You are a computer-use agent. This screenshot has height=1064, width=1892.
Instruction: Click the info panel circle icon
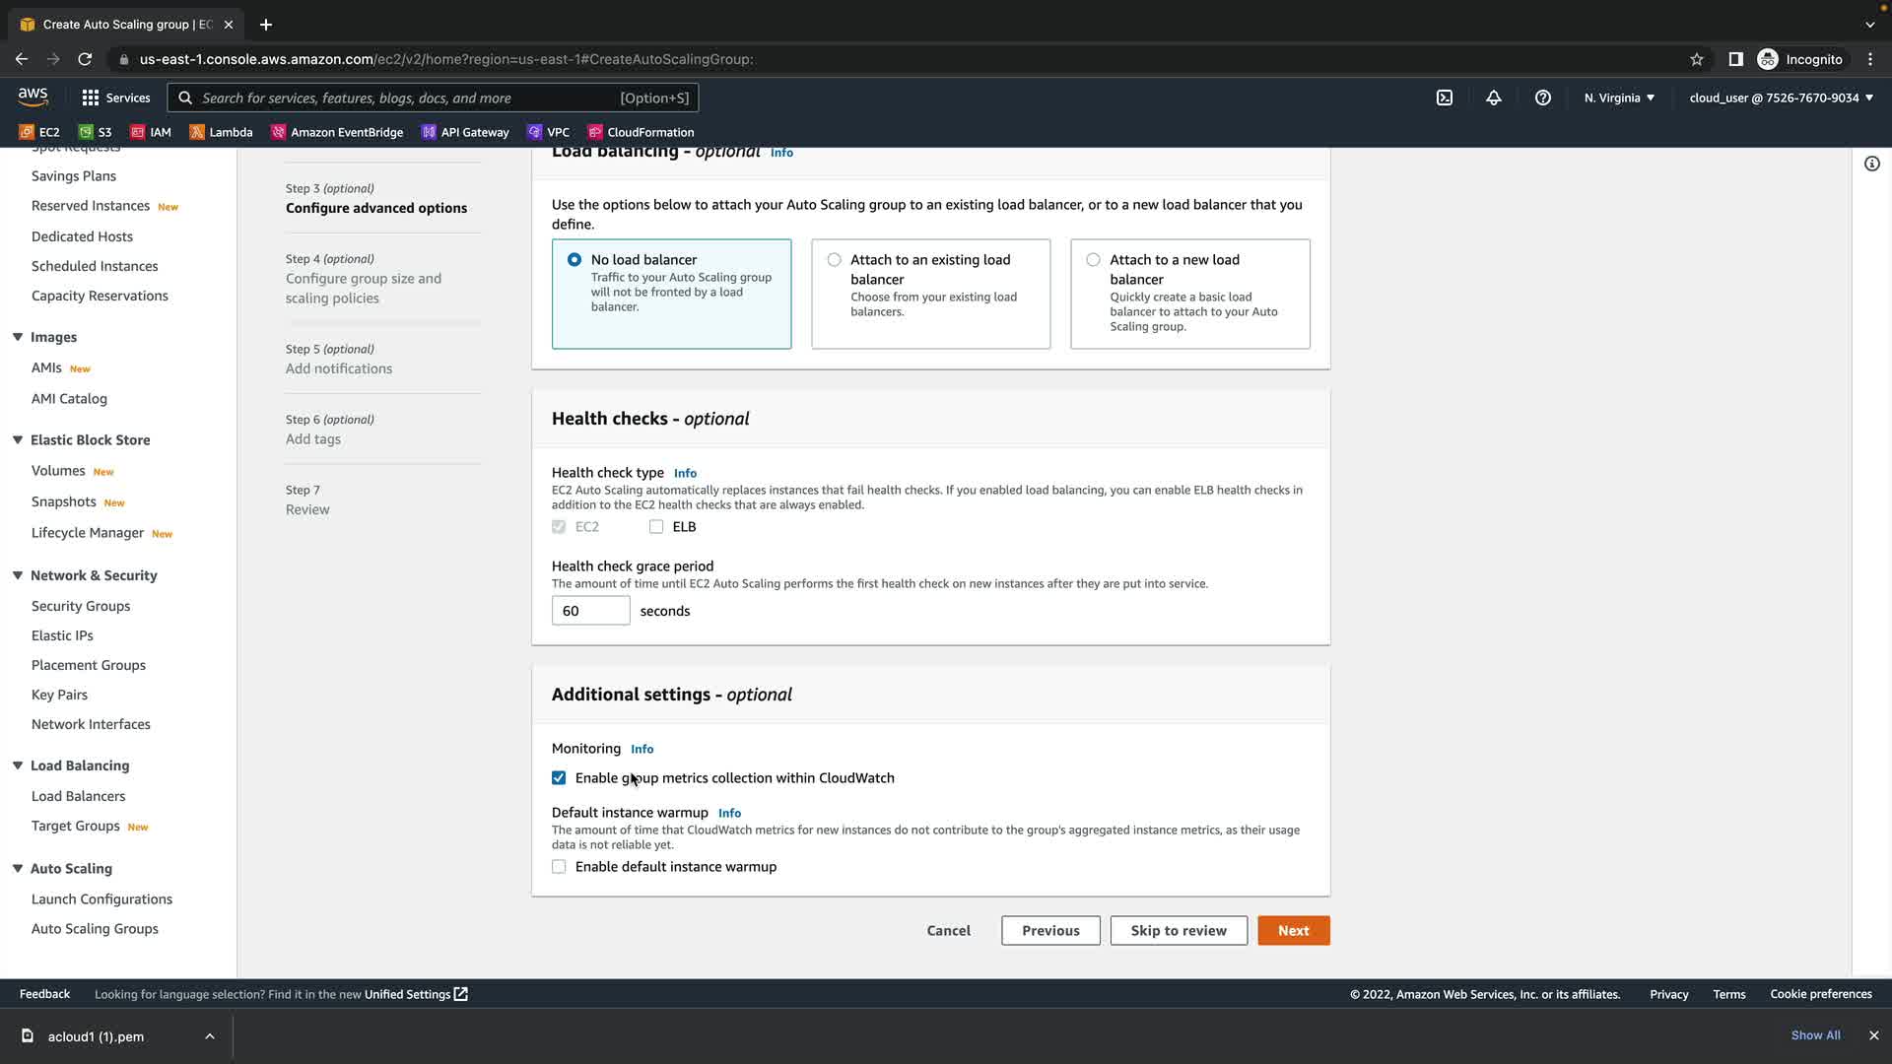(x=1872, y=164)
